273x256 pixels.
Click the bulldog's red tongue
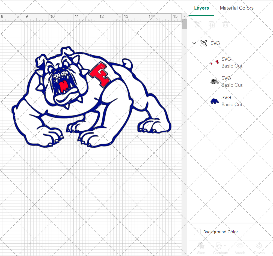(64, 86)
